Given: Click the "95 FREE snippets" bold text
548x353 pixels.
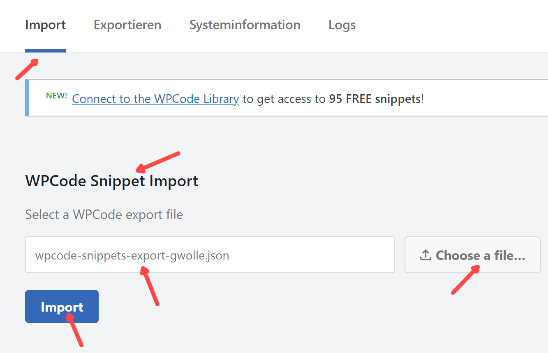Looking at the screenshot, I should coord(375,99).
